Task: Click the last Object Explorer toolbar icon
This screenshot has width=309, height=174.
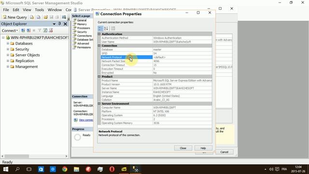Action: tap(51, 30)
